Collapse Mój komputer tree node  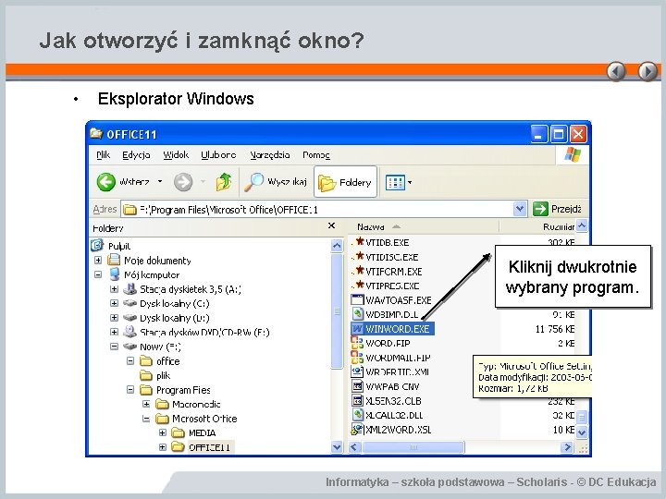tap(98, 274)
